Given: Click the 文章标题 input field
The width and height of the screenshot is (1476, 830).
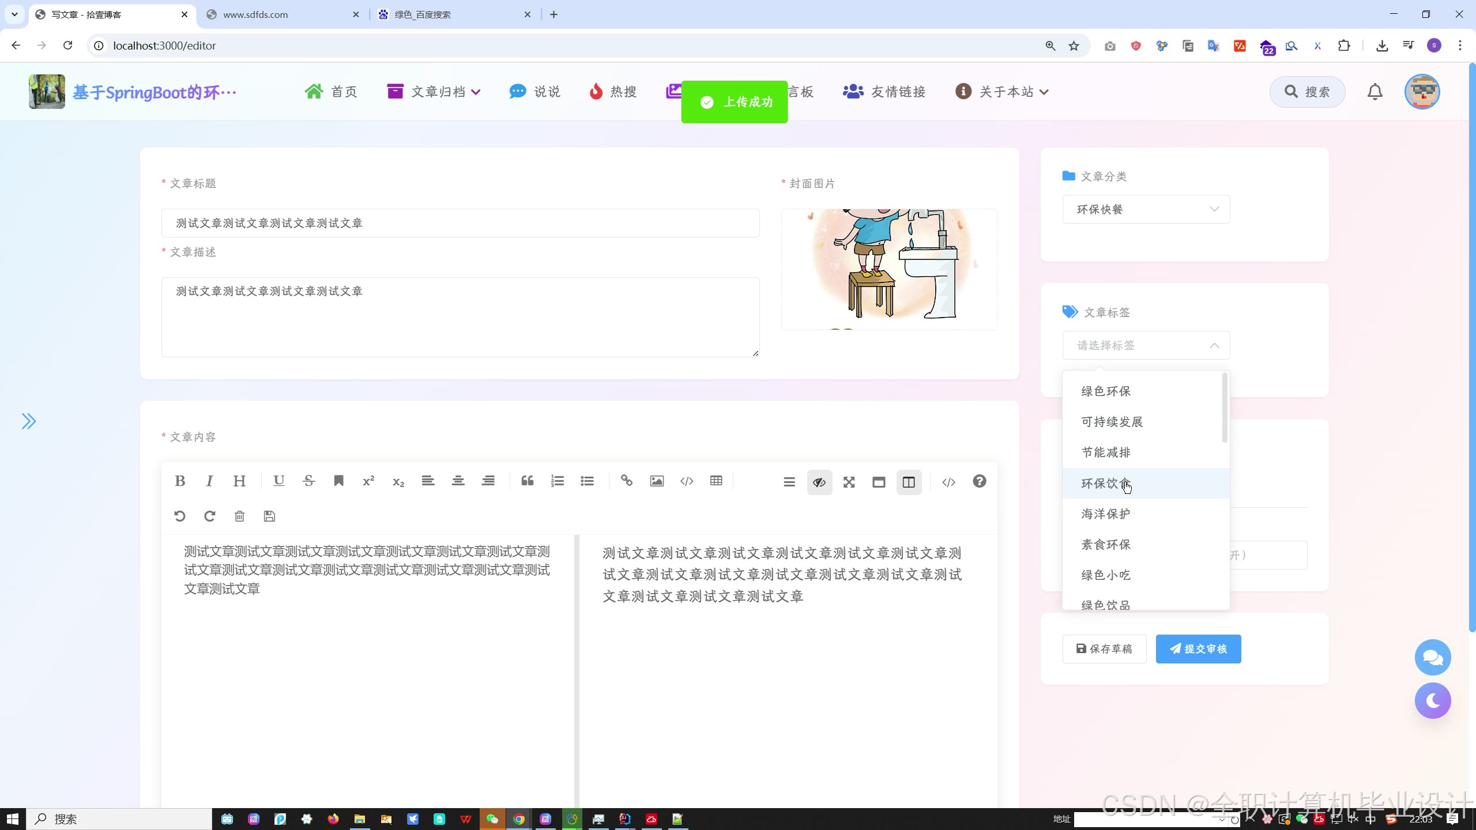Looking at the screenshot, I should click(460, 223).
